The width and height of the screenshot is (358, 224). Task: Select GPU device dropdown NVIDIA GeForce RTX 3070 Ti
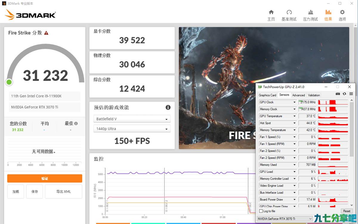(285, 219)
